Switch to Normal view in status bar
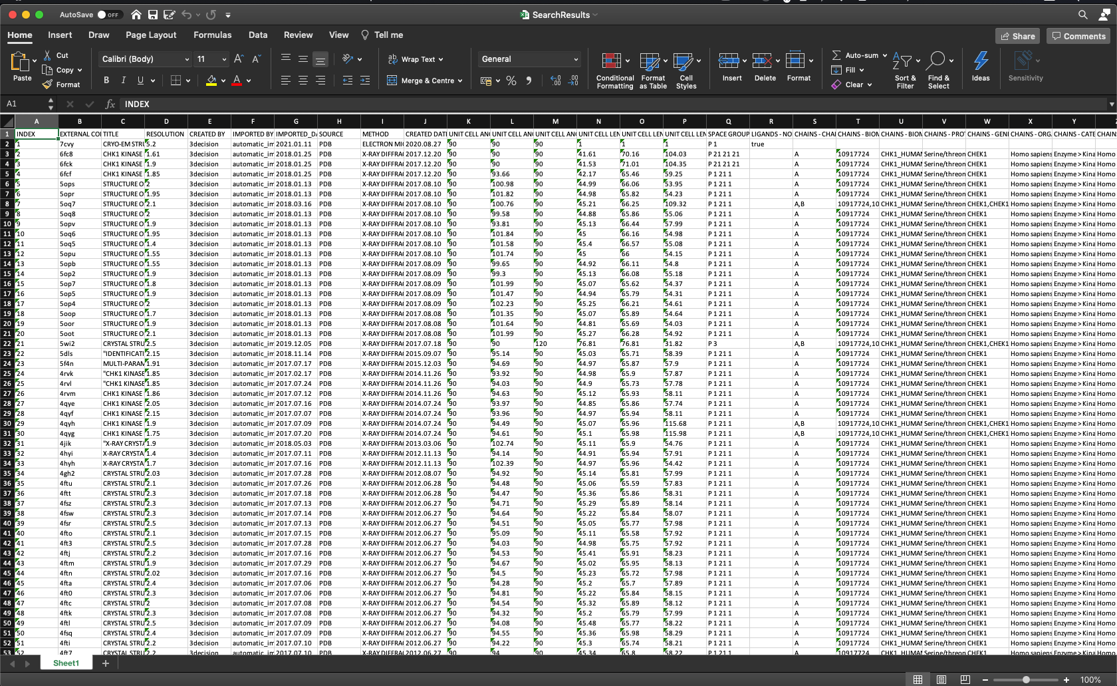 click(x=918, y=679)
